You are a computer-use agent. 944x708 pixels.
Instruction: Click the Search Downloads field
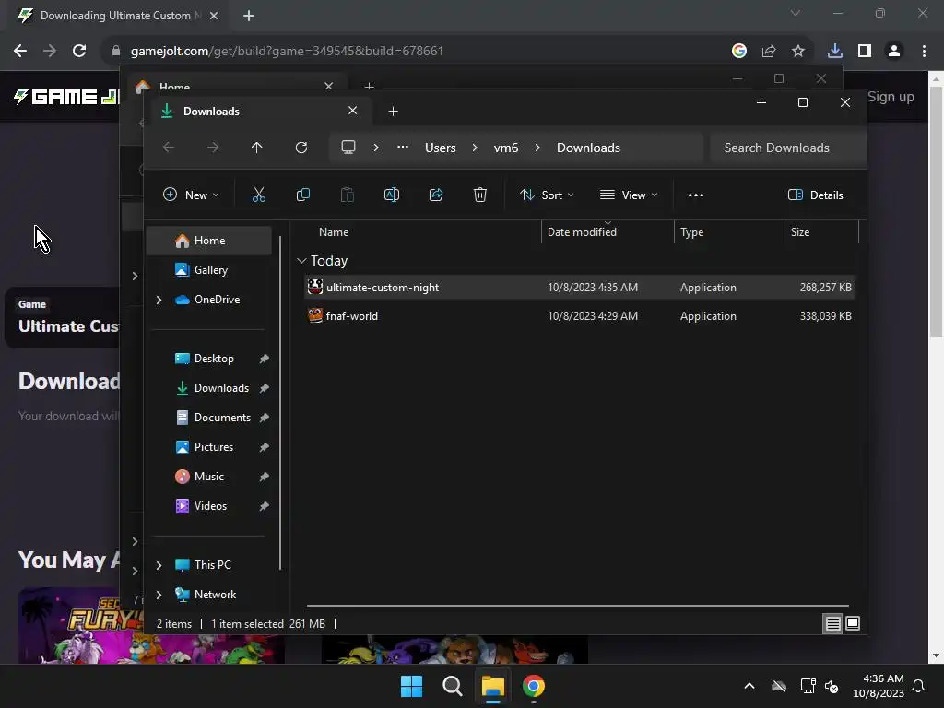pos(787,147)
